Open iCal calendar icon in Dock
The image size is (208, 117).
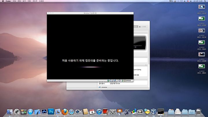point(92,112)
